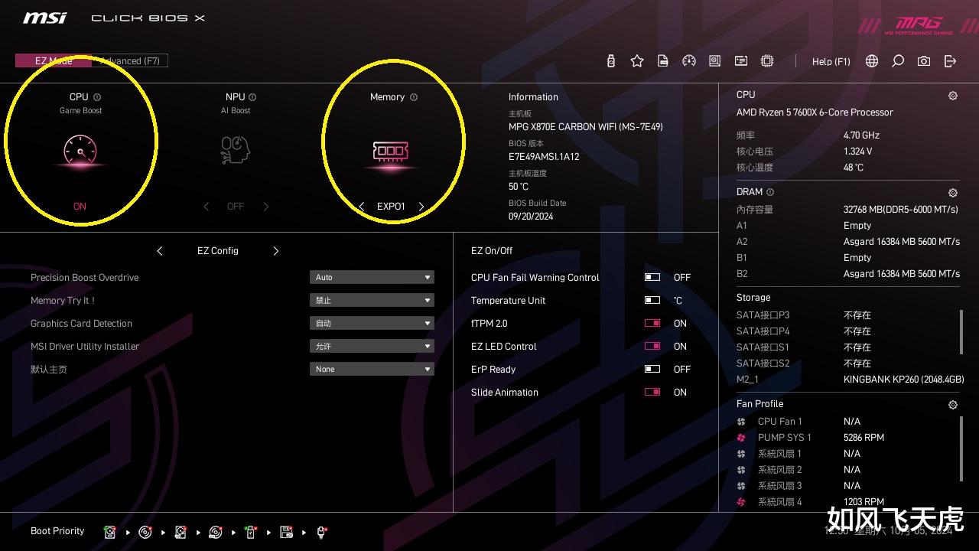Click the Fan Profile list scrollbar
Screen dimensions: 979x551
tap(961, 448)
